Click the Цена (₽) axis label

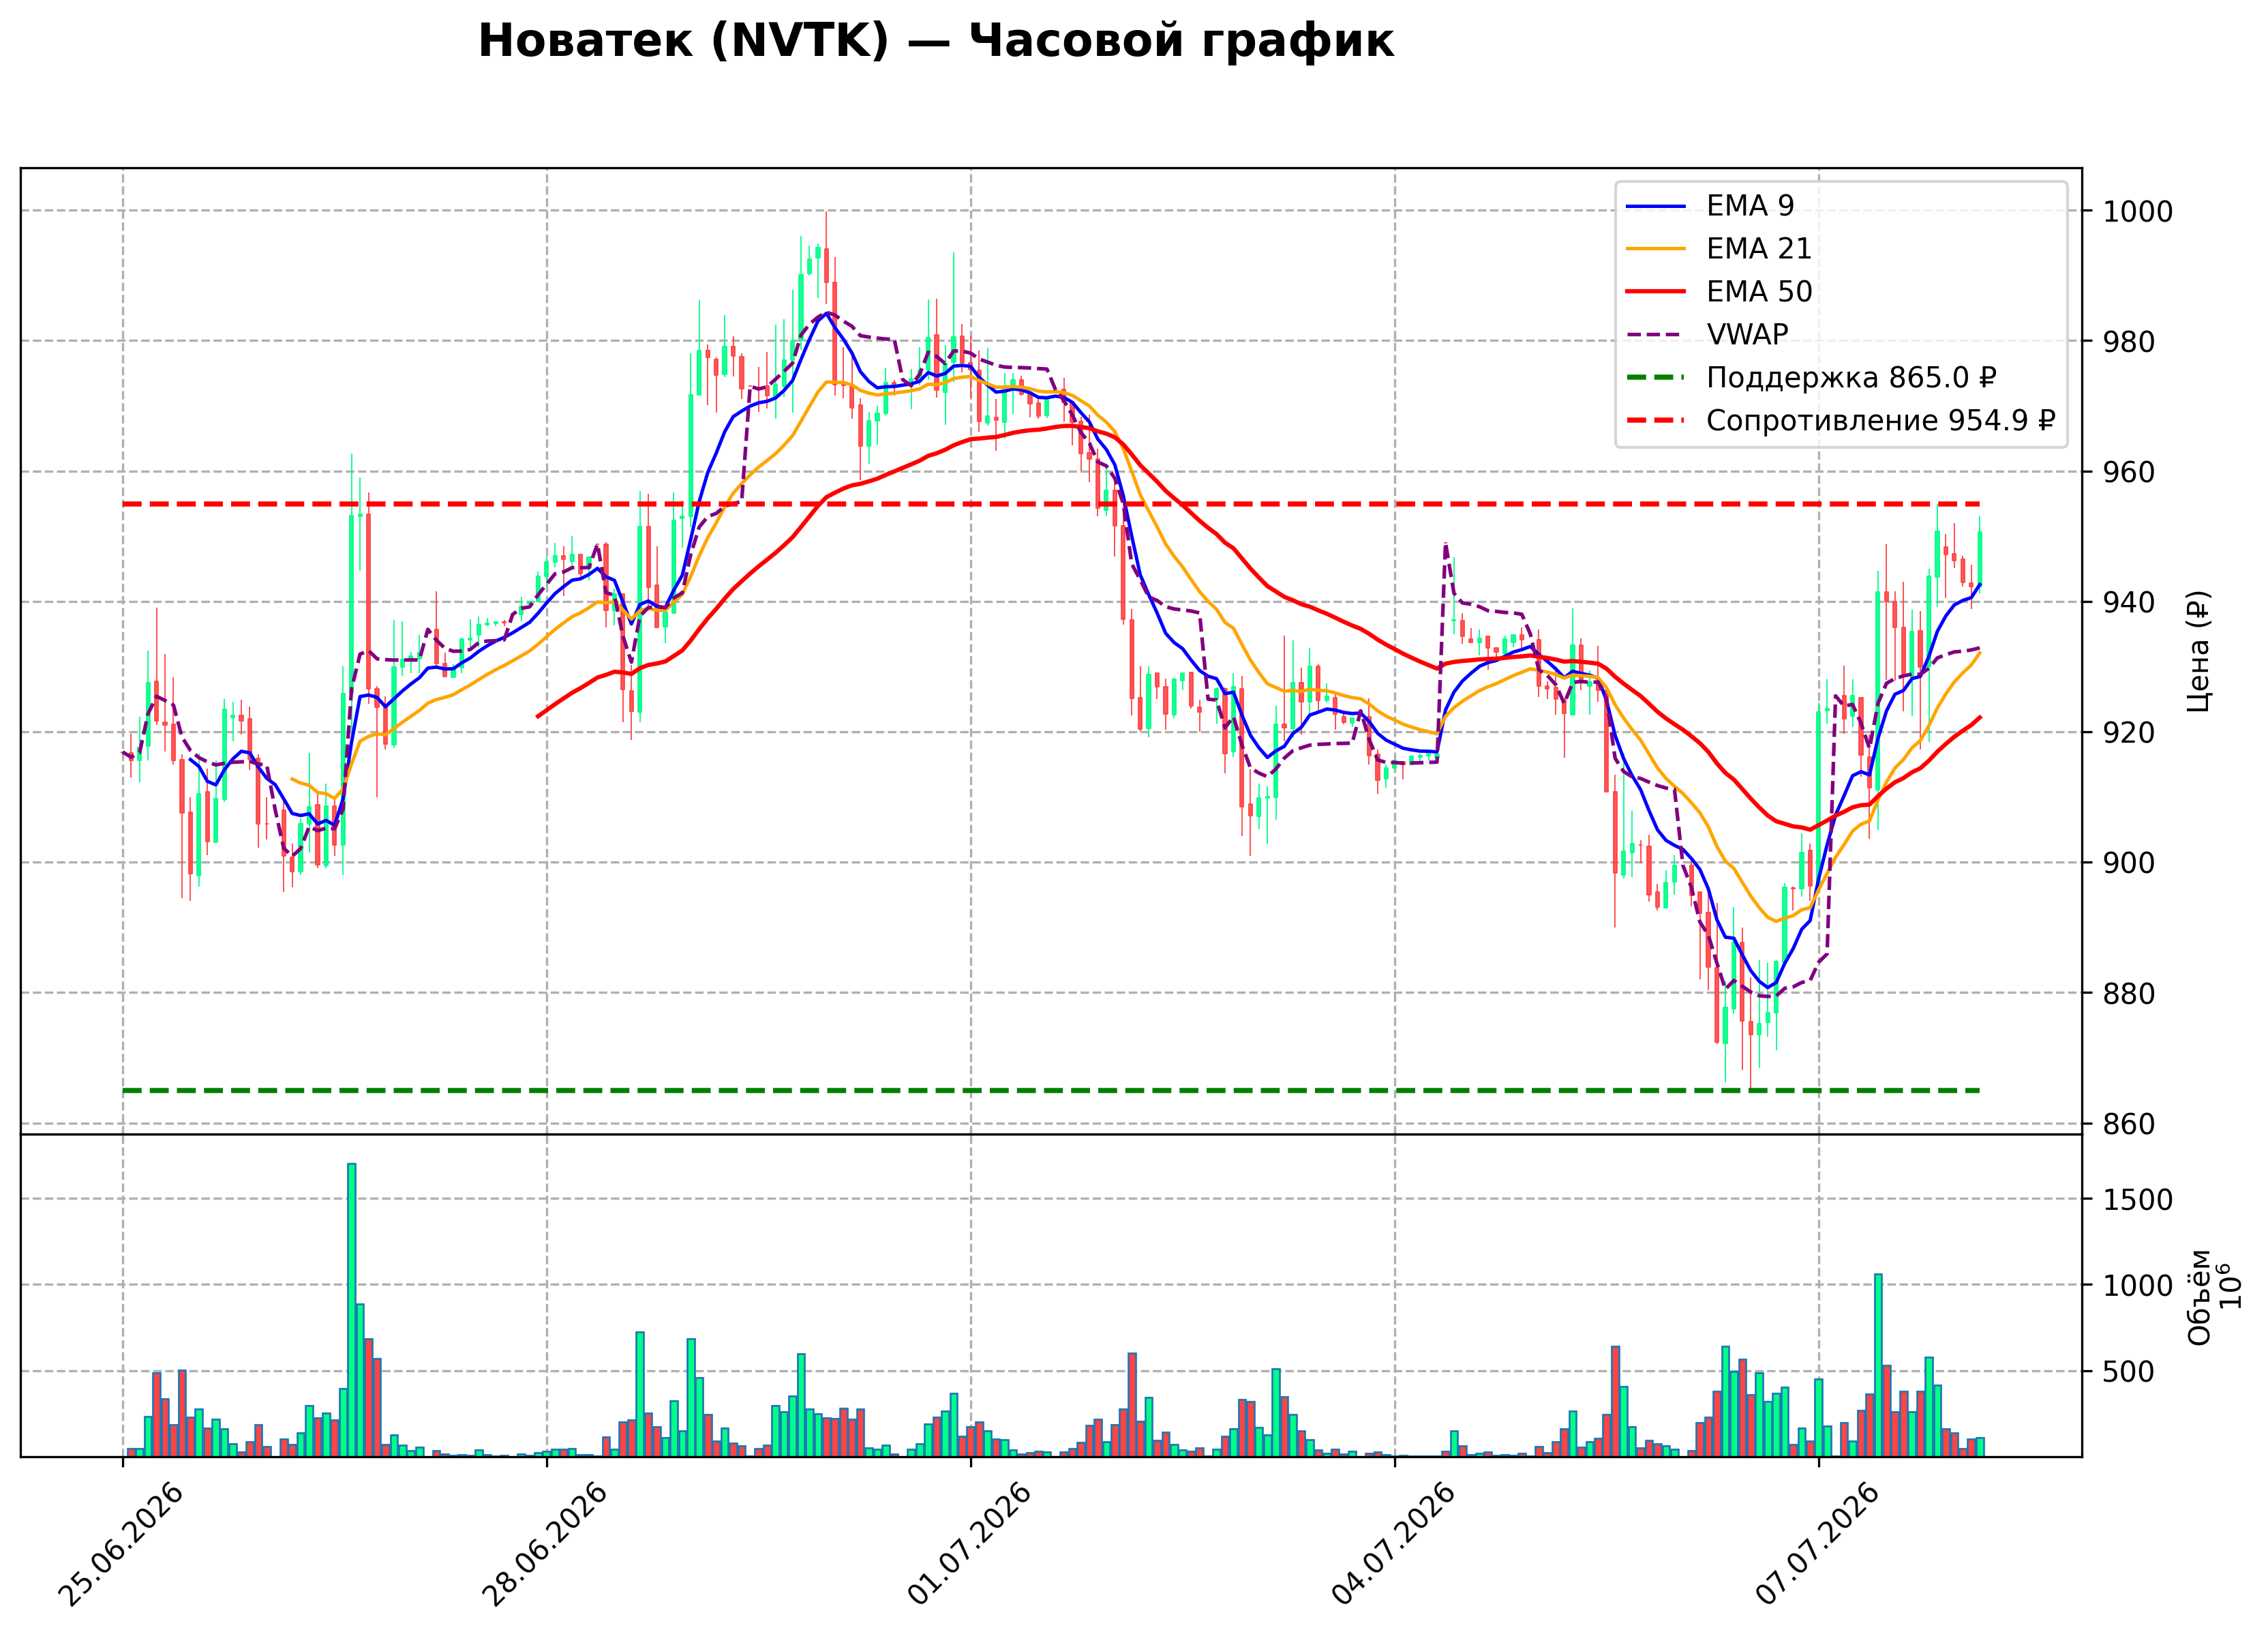tap(2198, 651)
